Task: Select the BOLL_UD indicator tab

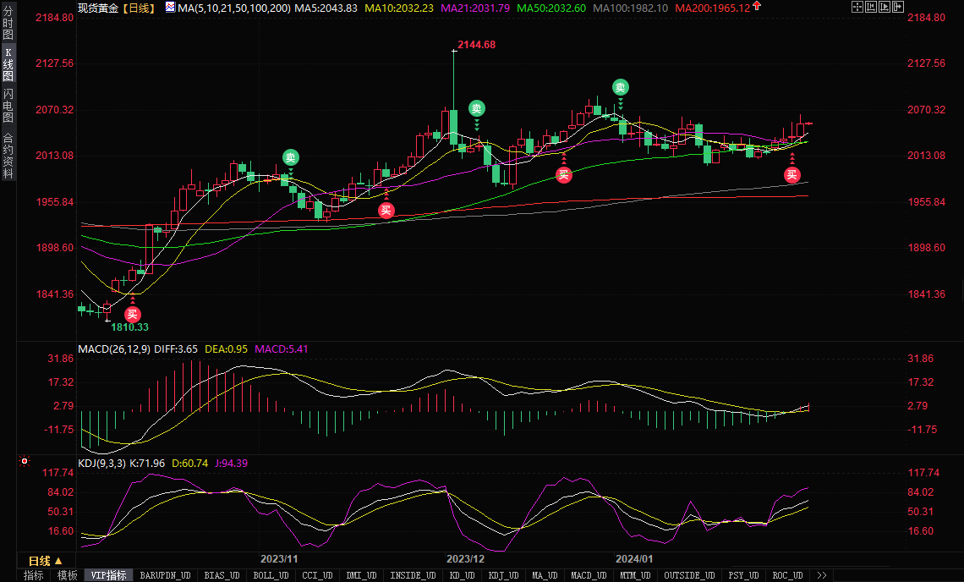Action: (271, 575)
